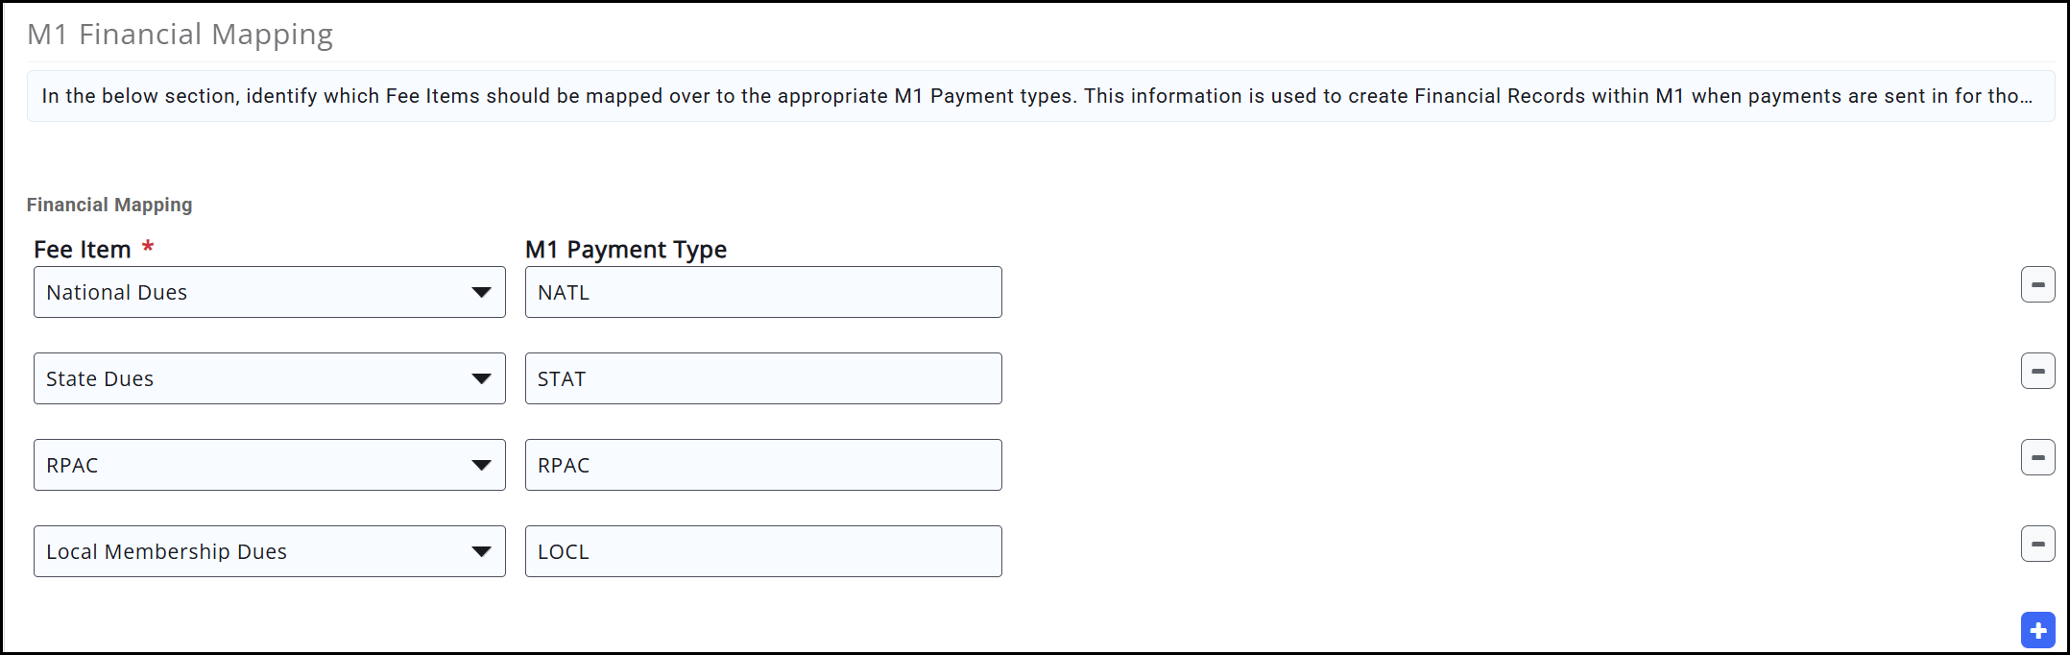The width and height of the screenshot is (2070, 655).
Task: Click the M1 Financial Mapping page heading
Action: 180,35
